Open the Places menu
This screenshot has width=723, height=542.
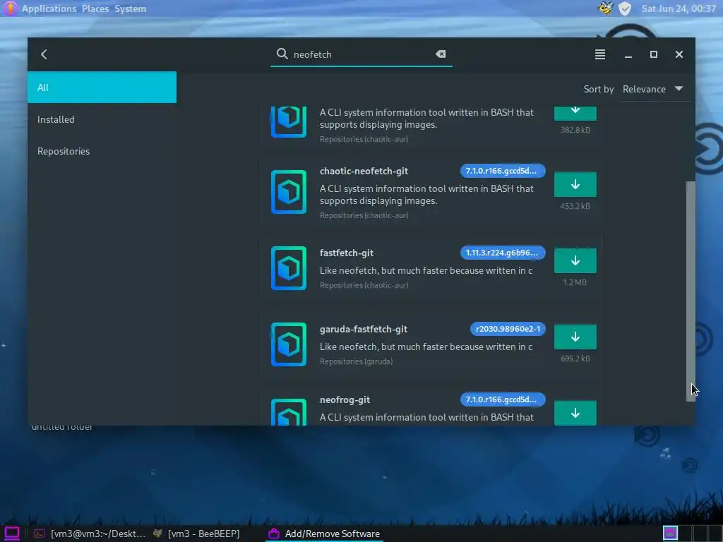tap(95, 8)
